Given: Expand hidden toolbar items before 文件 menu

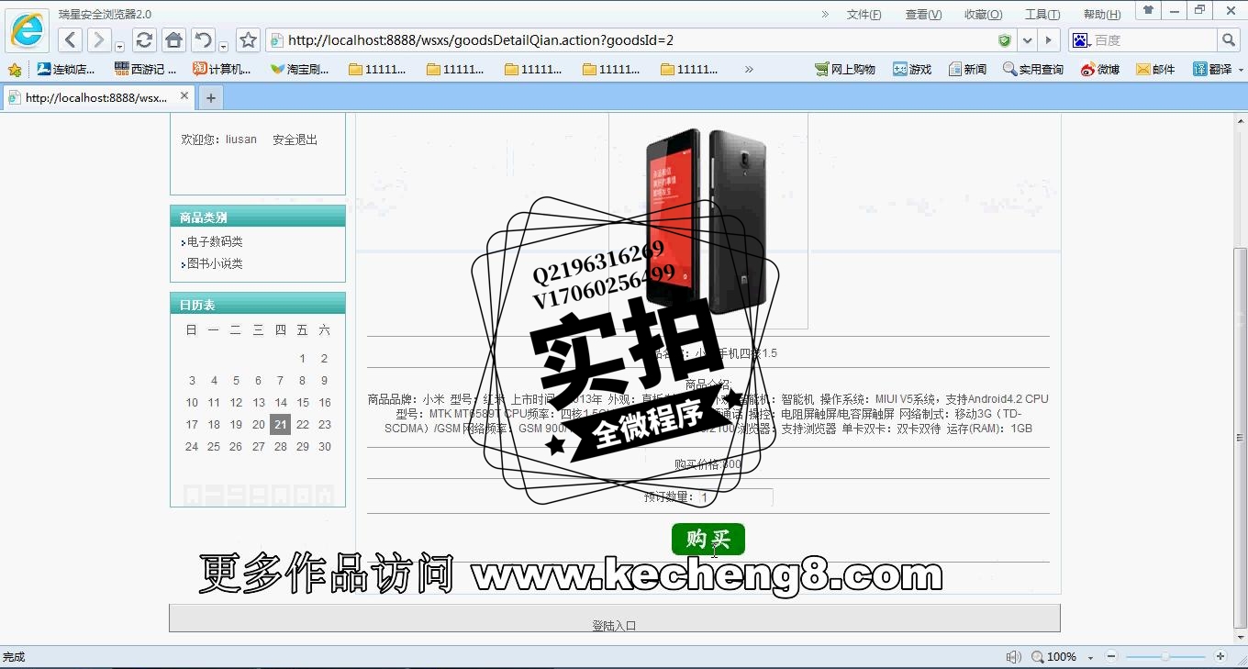Looking at the screenshot, I should click(x=825, y=14).
